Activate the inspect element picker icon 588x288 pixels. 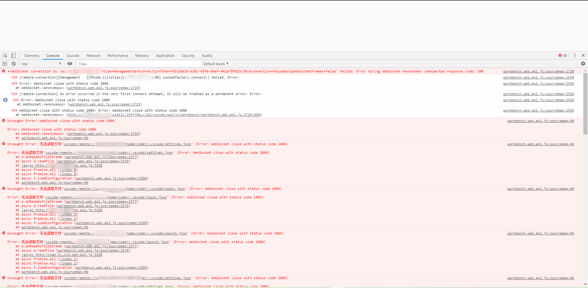pyautogui.click(x=5, y=56)
